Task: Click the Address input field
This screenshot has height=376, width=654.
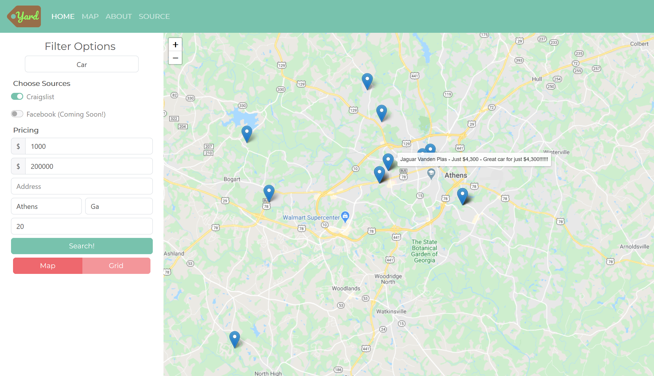Action: (82, 187)
